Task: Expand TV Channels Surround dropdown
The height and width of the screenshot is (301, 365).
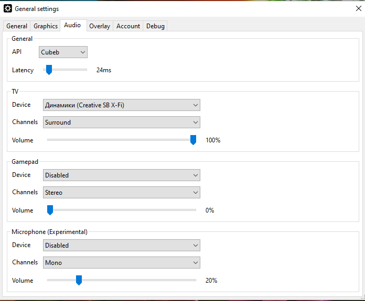Action: [x=122, y=122]
